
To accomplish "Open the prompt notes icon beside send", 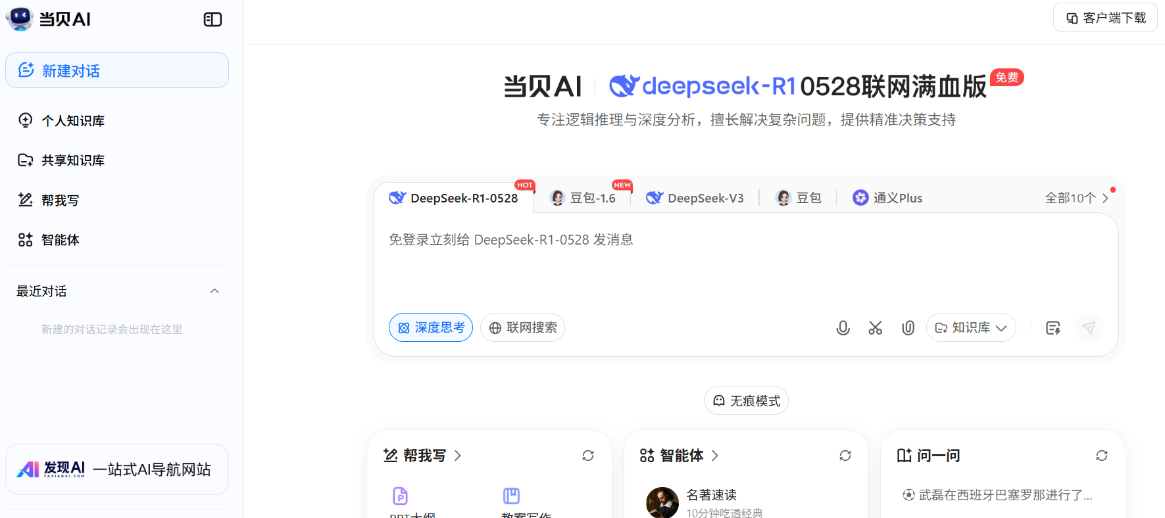I will pyautogui.click(x=1053, y=328).
